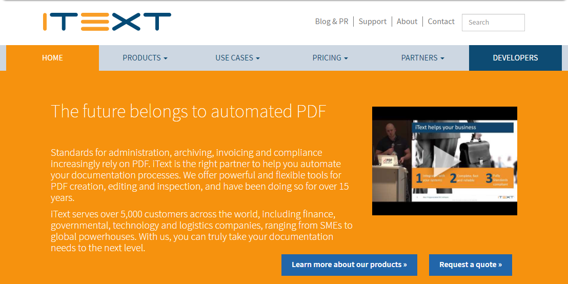The height and width of the screenshot is (284, 568).
Task: Expand the PRODUCTS dropdown menu
Action: (145, 58)
